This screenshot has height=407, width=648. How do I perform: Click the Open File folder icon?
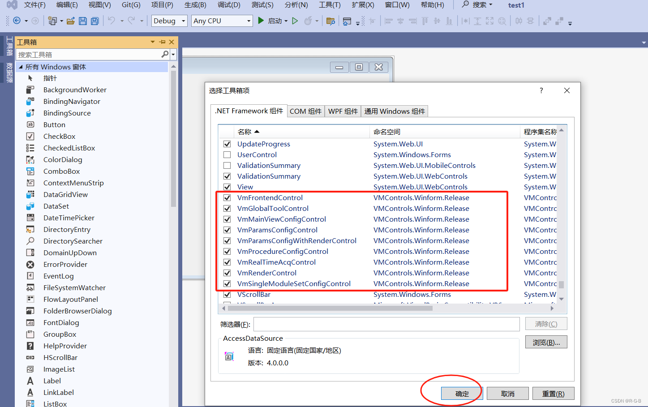pyautogui.click(x=71, y=21)
